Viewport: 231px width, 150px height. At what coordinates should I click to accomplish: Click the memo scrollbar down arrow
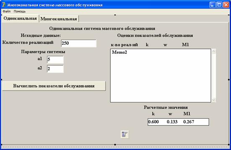(214, 100)
